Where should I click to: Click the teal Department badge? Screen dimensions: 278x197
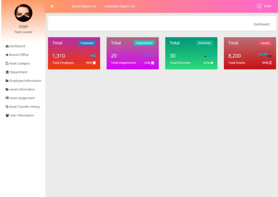point(144,43)
